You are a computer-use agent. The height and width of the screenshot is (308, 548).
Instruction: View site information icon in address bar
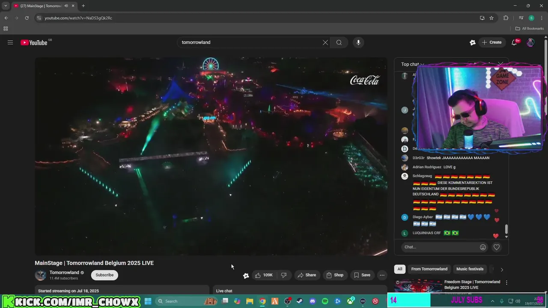point(39,18)
